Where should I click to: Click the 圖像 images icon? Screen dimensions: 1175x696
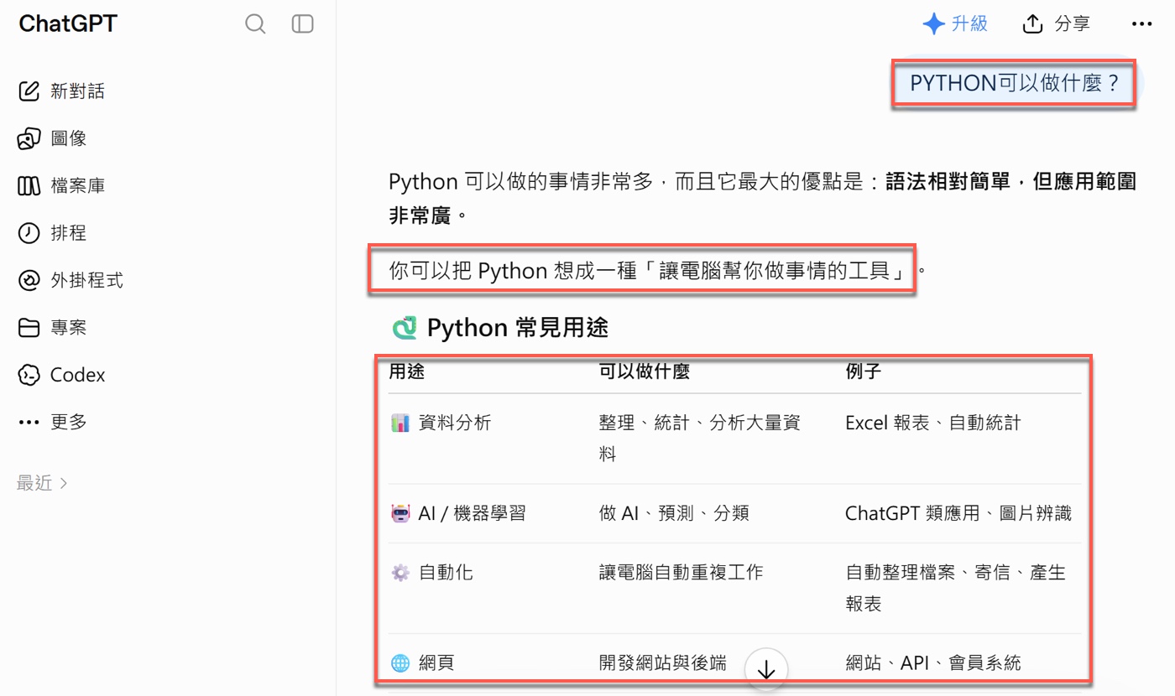tap(29, 138)
